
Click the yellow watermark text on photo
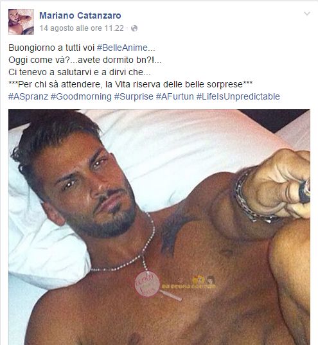click(x=189, y=286)
